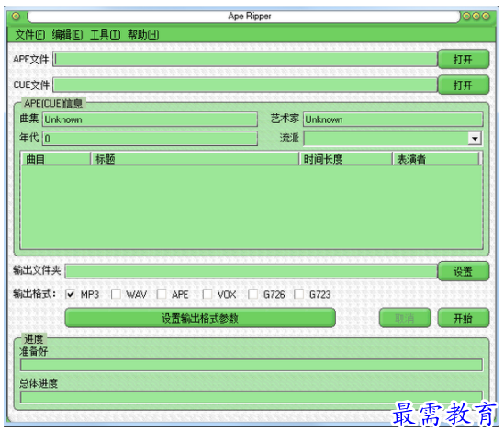Screen dimensions: 504x443
Task: Open the 文件(F) menu
Action: [x=30, y=34]
